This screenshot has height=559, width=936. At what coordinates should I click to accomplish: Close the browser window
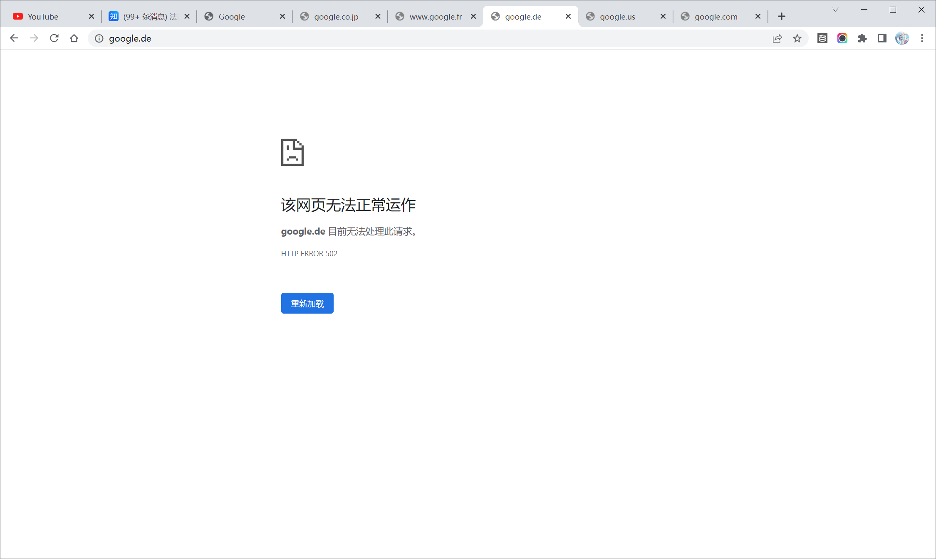click(921, 10)
